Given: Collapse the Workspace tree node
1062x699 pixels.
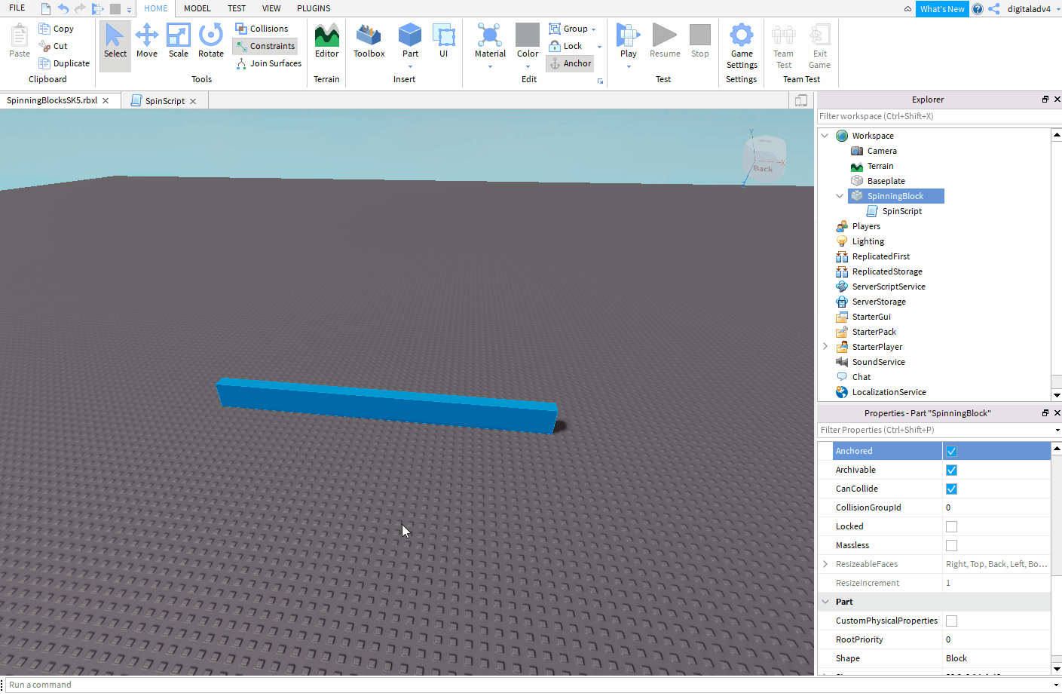Looking at the screenshot, I should coord(825,136).
